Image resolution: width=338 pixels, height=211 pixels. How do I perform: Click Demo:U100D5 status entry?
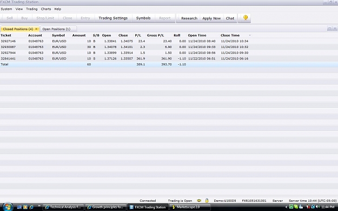(x=225, y=201)
